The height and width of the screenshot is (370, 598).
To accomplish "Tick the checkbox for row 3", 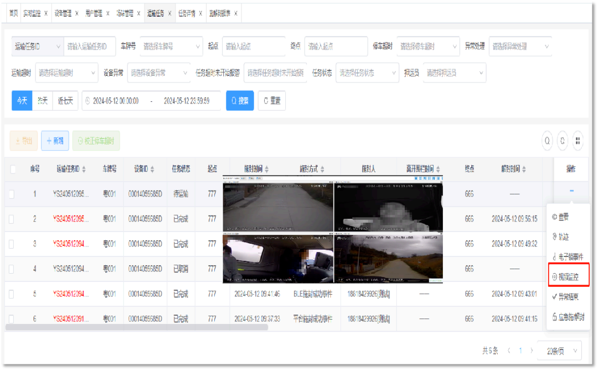I will [12, 244].
